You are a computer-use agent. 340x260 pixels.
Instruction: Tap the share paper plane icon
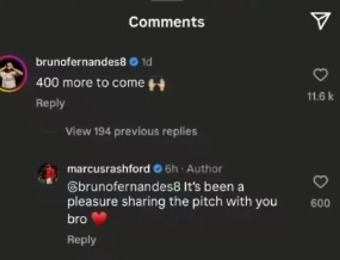pos(320,21)
